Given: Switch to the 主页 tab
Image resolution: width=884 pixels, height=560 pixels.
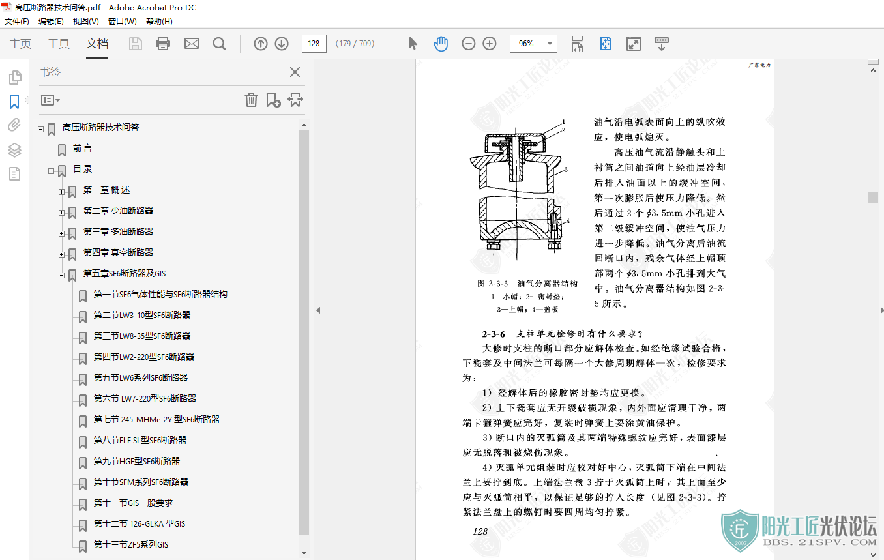Looking at the screenshot, I should tap(20, 44).
